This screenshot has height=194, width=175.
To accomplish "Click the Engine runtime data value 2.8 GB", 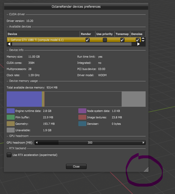I will click(47, 111).
